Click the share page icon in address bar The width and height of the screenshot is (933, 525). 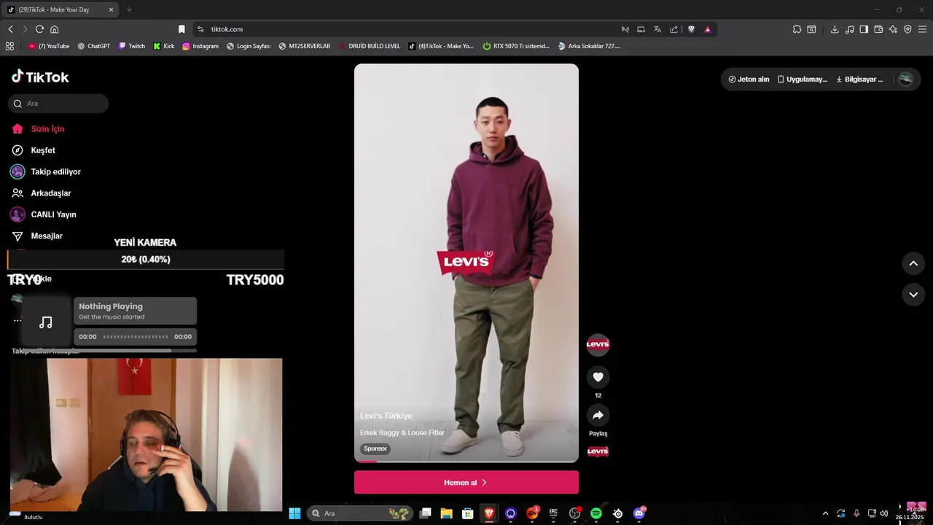674,29
